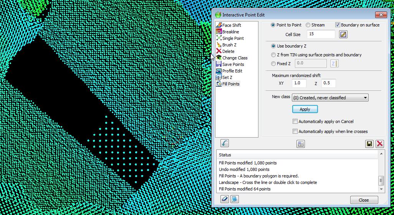Click the Status list scrollbar thumb
The height and width of the screenshot is (215, 394).
pyautogui.click(x=381, y=181)
